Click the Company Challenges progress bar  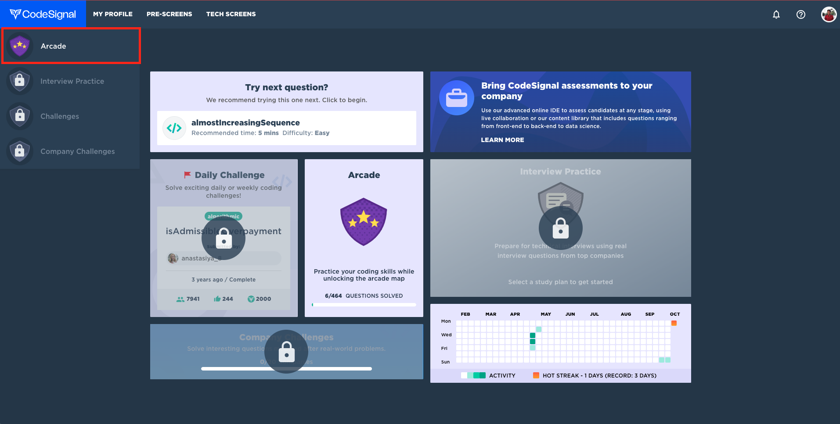tap(286, 369)
